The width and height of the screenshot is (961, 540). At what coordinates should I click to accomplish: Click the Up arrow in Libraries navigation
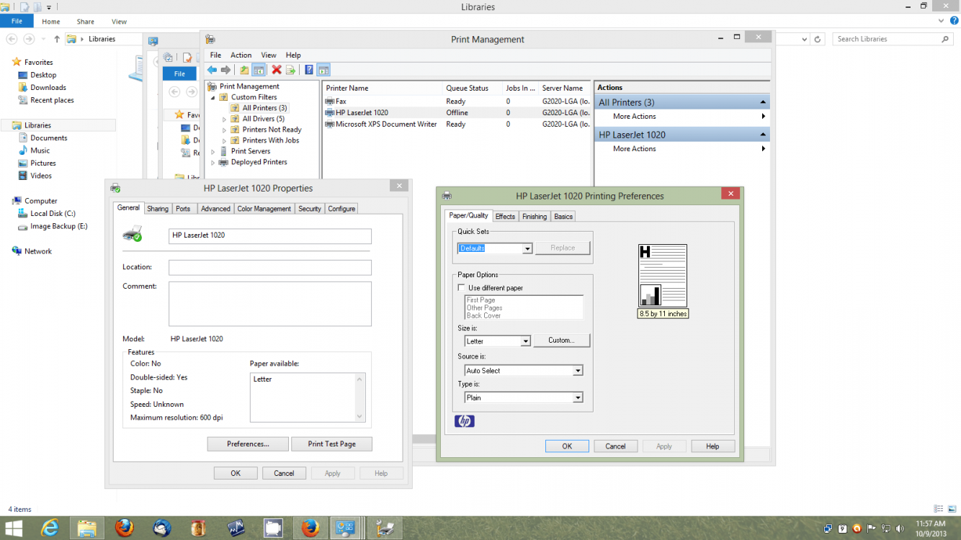(x=57, y=40)
